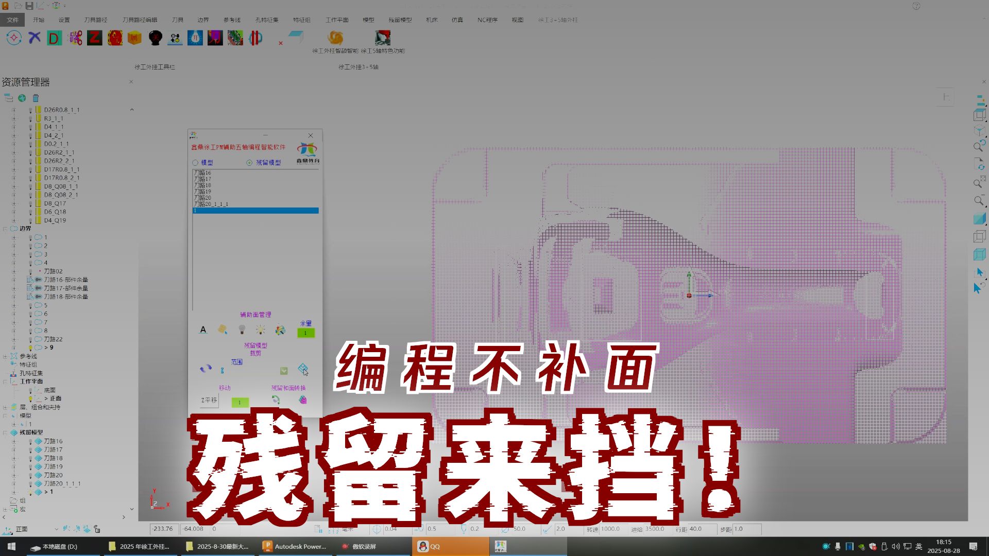Click the zoom magnifier icon on right toolbar
This screenshot has width=989, height=556.
coord(979,200)
